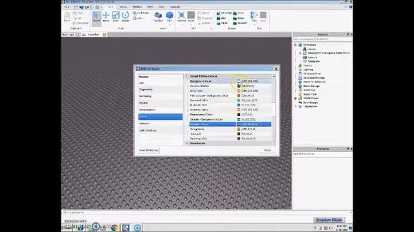Switch to the TEST ribbon tab
This screenshot has width=414, height=232.
tap(150, 7)
